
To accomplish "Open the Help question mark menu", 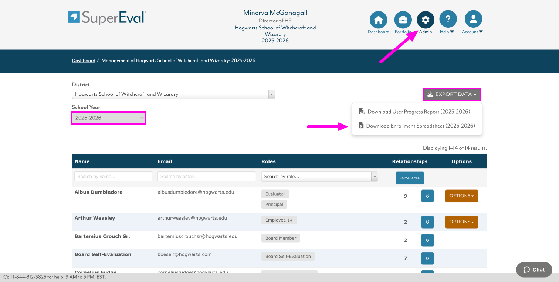I will [448, 20].
